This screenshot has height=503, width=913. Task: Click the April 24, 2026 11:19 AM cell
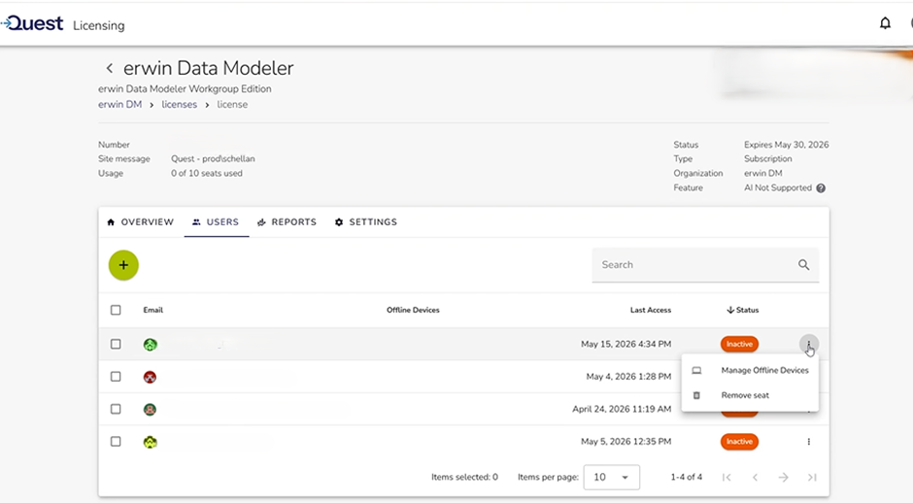[622, 409]
